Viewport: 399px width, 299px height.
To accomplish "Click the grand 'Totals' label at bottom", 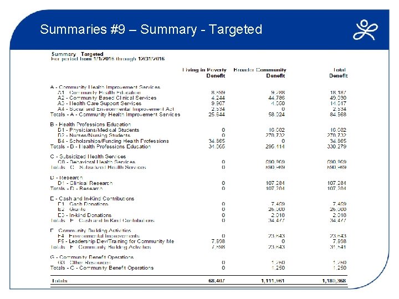I will 59,281.
